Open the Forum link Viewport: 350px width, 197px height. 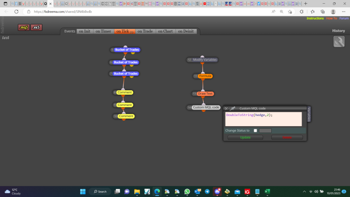[x=344, y=18]
